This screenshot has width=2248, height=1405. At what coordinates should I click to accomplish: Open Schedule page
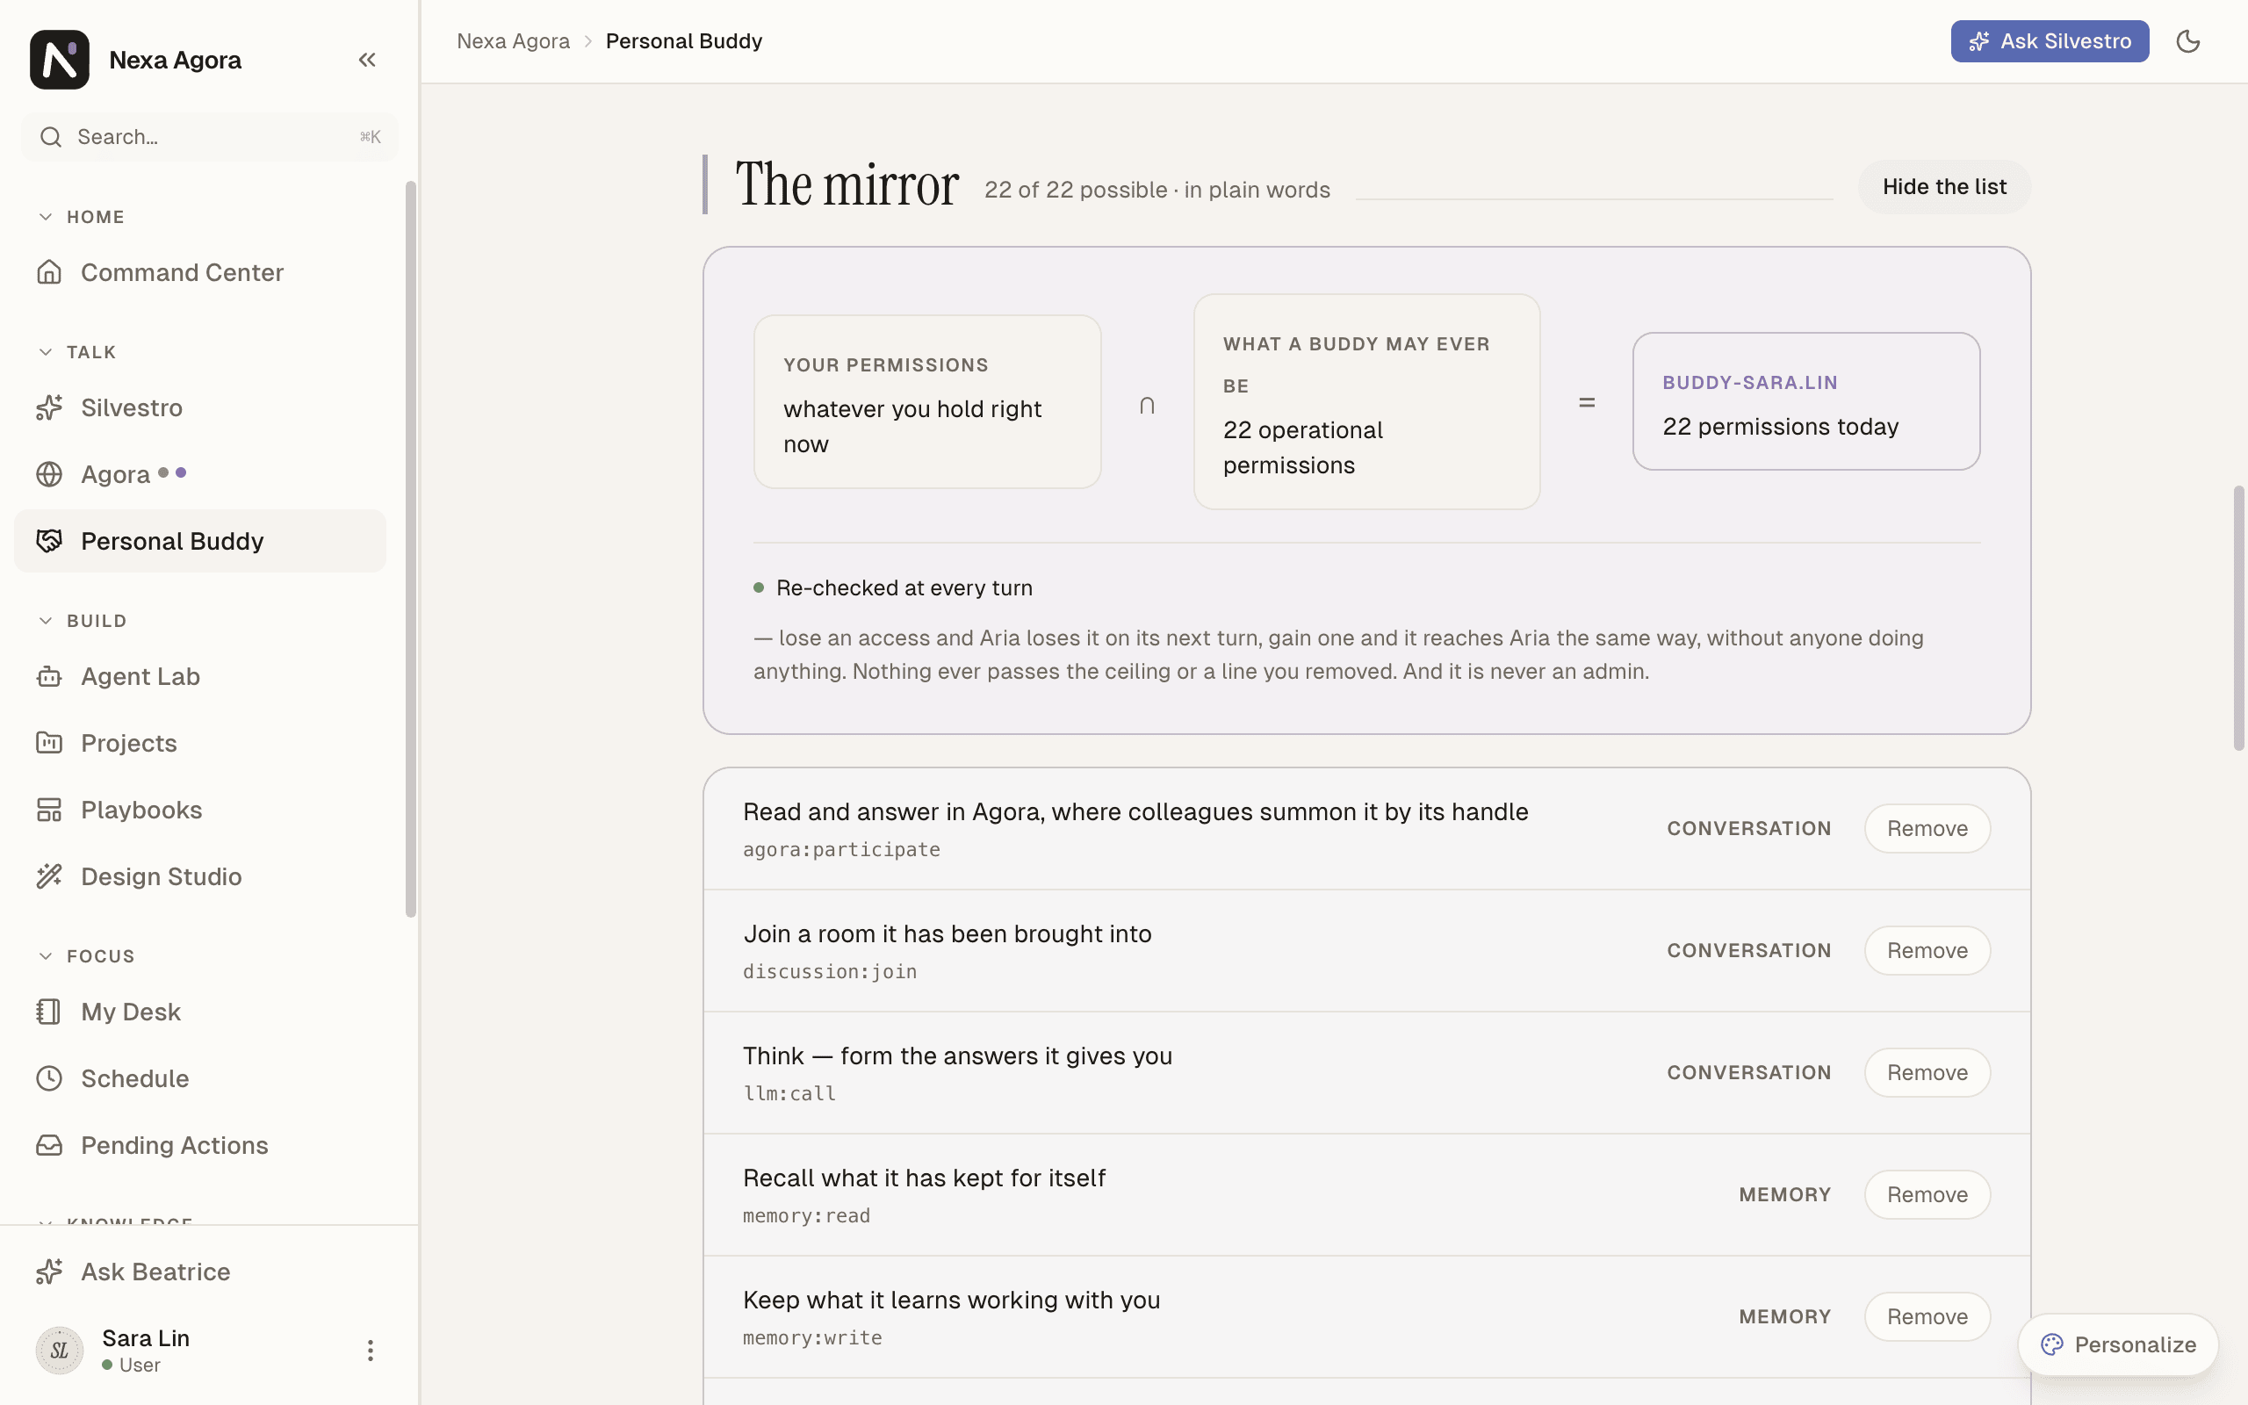tap(199, 1078)
